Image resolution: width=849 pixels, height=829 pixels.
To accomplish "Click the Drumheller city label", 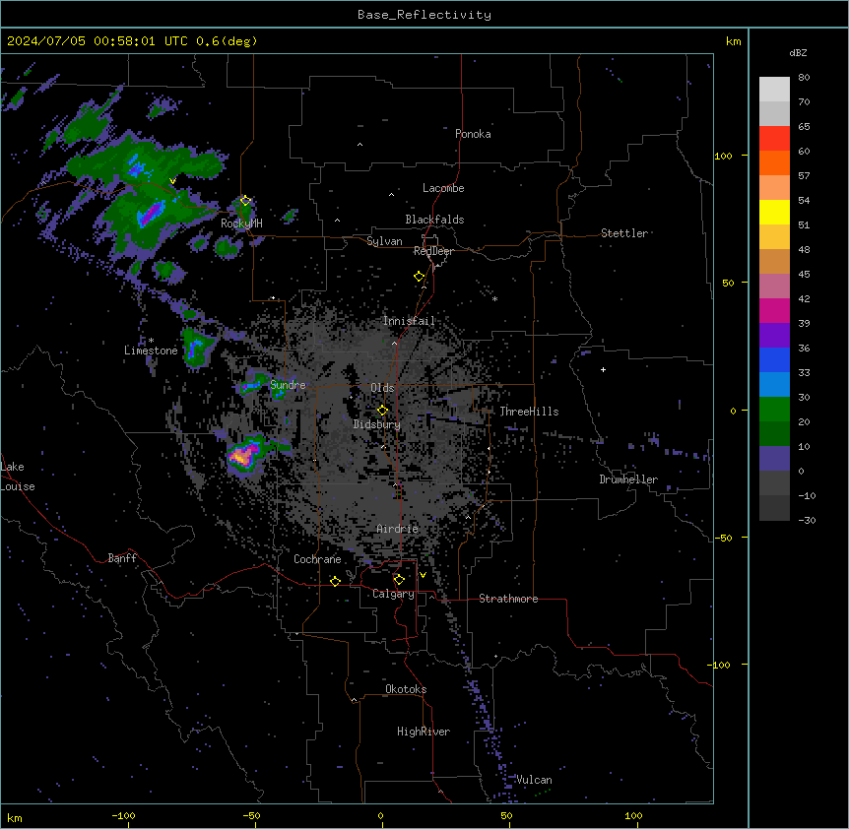I will coord(628,479).
